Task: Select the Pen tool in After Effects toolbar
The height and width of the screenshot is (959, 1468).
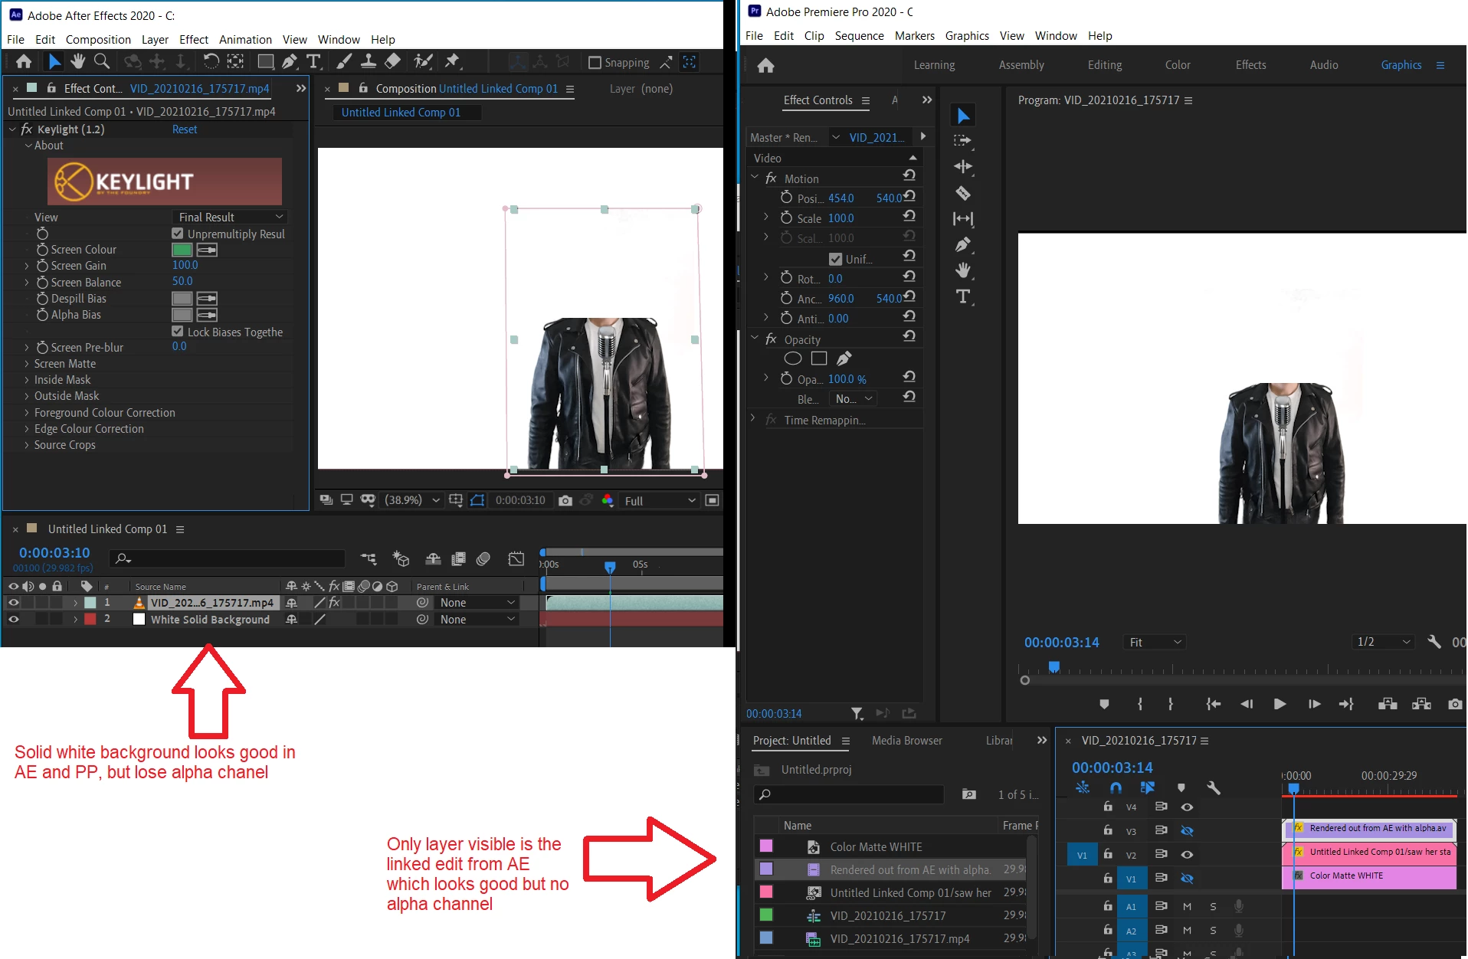Action: pos(290,62)
